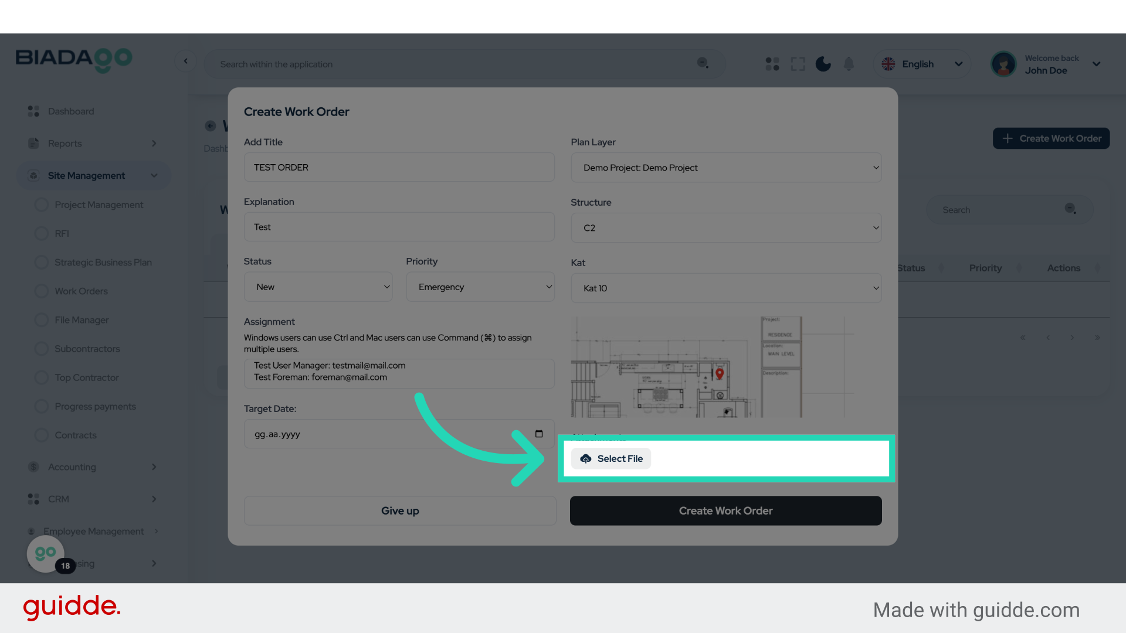Toggle dark mode moon icon
The width and height of the screenshot is (1126, 633).
pos(823,64)
